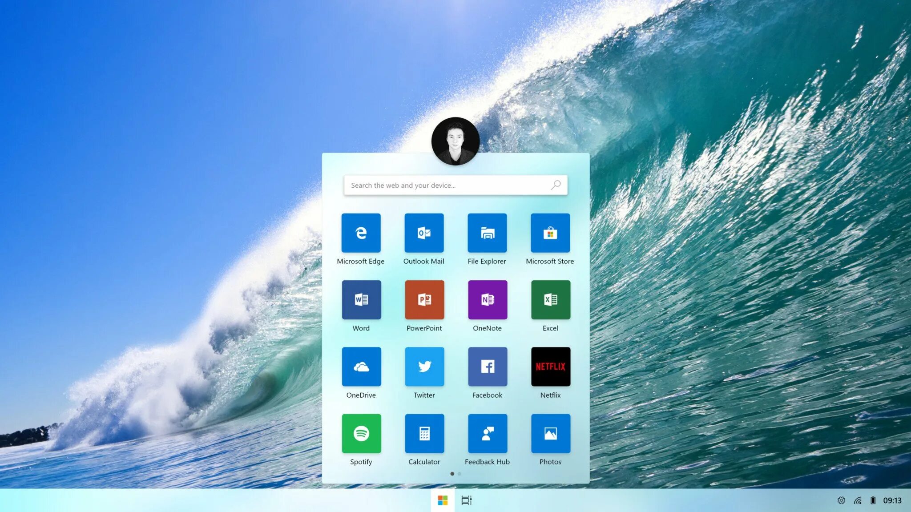Open Task View from the taskbar
This screenshot has height=512, width=911.
[x=466, y=500]
